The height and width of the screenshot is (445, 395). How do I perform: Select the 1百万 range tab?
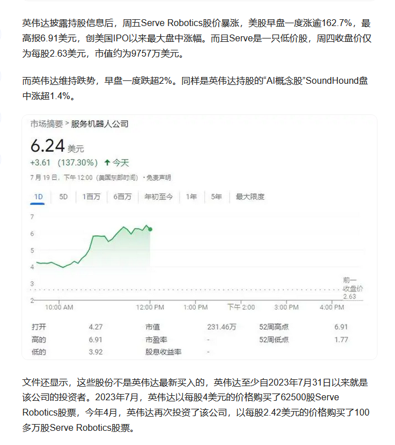click(x=91, y=196)
